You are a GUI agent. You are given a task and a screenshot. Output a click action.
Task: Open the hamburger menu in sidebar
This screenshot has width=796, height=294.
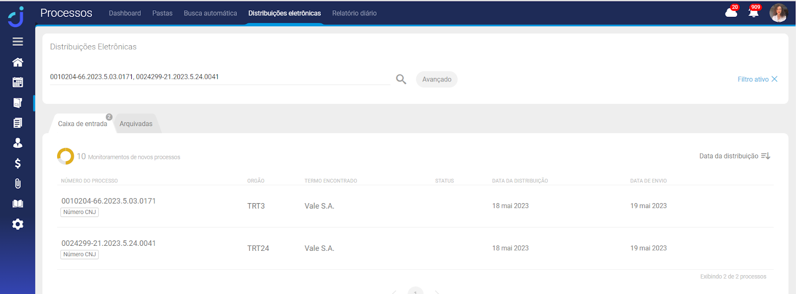pyautogui.click(x=18, y=42)
